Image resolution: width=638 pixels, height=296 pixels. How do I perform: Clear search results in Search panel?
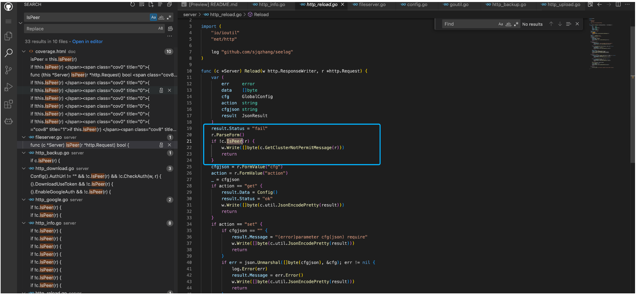click(x=142, y=4)
